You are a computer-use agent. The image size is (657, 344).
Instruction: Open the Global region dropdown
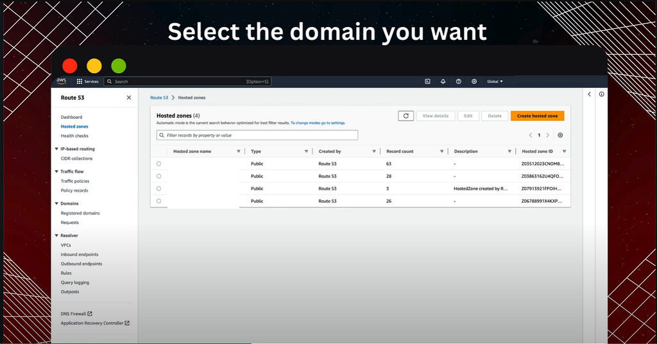pyautogui.click(x=495, y=82)
